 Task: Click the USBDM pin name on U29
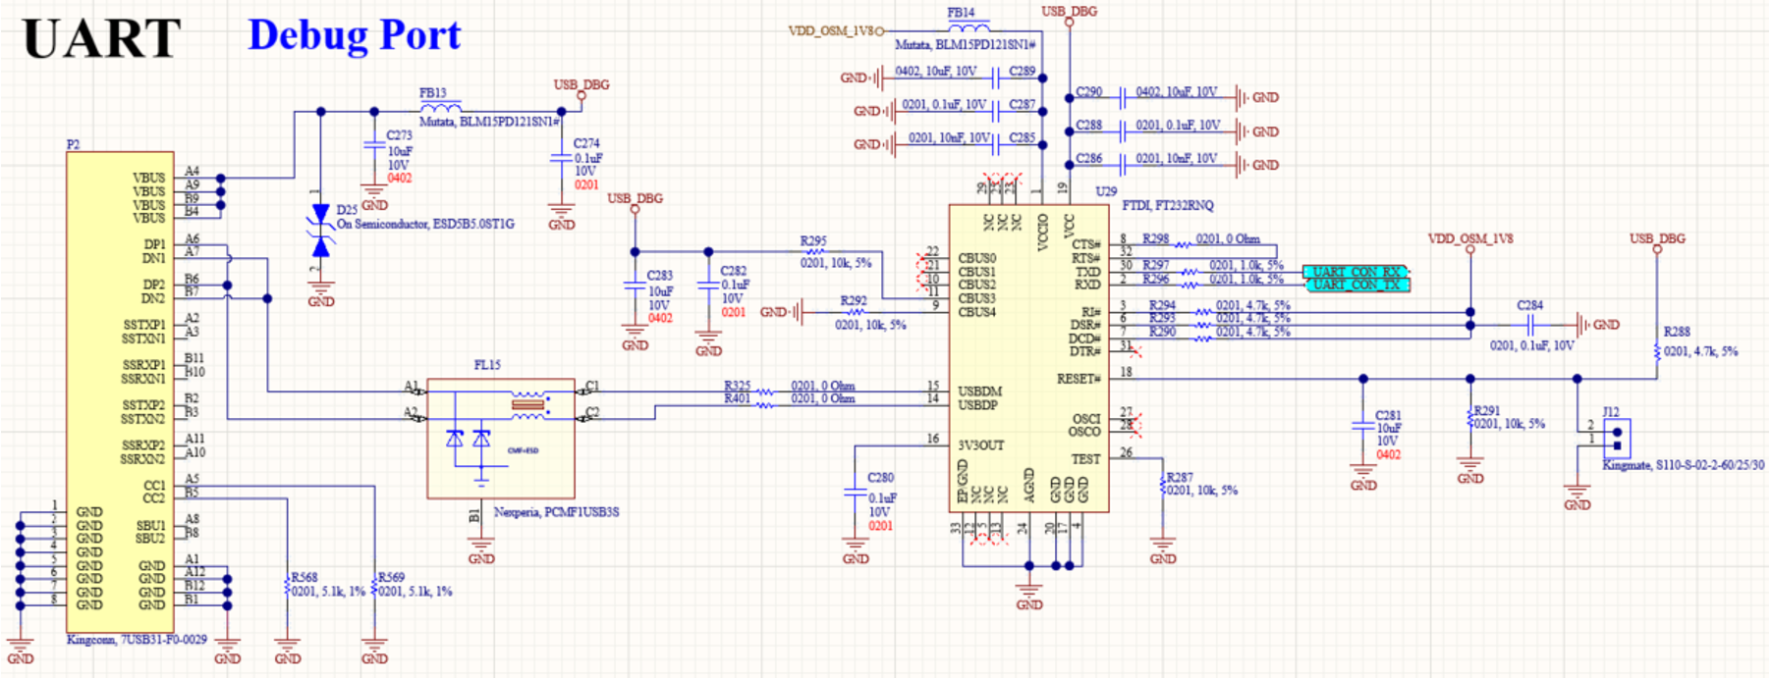980,391
